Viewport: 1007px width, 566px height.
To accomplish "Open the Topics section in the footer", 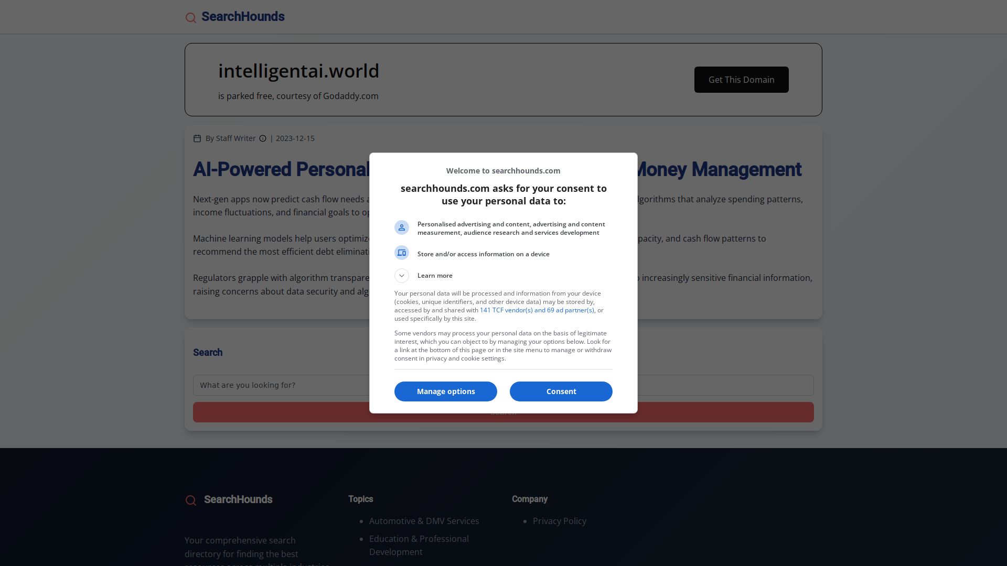I will (x=361, y=499).
